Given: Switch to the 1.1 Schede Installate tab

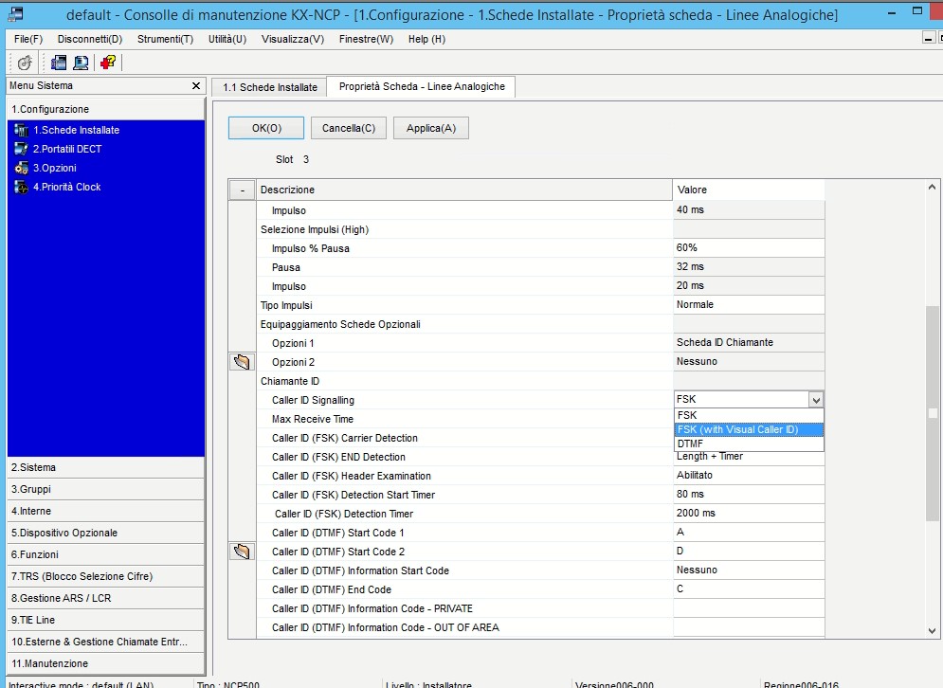Looking at the screenshot, I should (x=269, y=87).
